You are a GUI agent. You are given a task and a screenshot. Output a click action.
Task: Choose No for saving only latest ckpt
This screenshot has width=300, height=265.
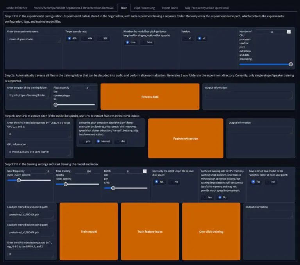pos(174,181)
